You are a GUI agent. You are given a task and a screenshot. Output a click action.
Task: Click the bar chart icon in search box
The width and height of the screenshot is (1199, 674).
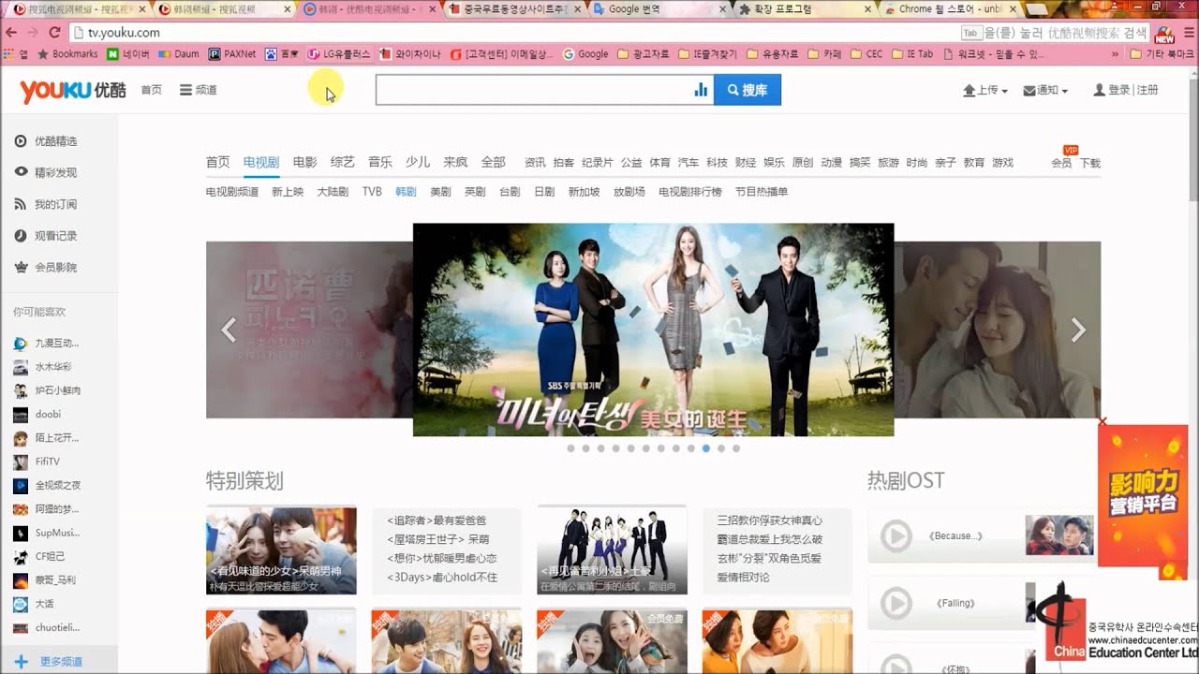click(700, 90)
